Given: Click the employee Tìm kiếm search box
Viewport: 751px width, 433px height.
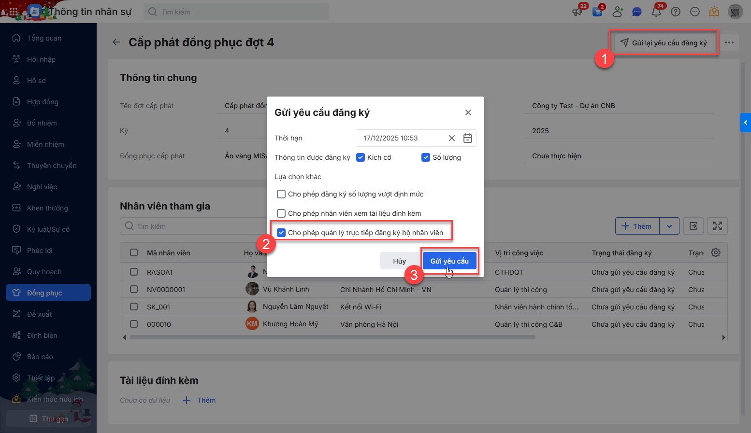Looking at the screenshot, I should point(193,226).
